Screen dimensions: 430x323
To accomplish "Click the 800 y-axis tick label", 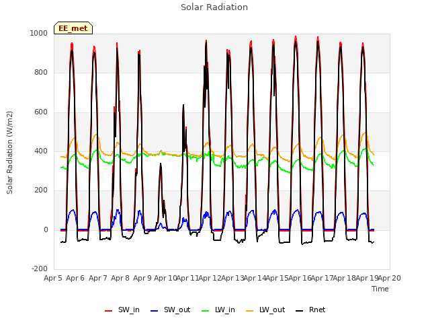I will [41, 73].
